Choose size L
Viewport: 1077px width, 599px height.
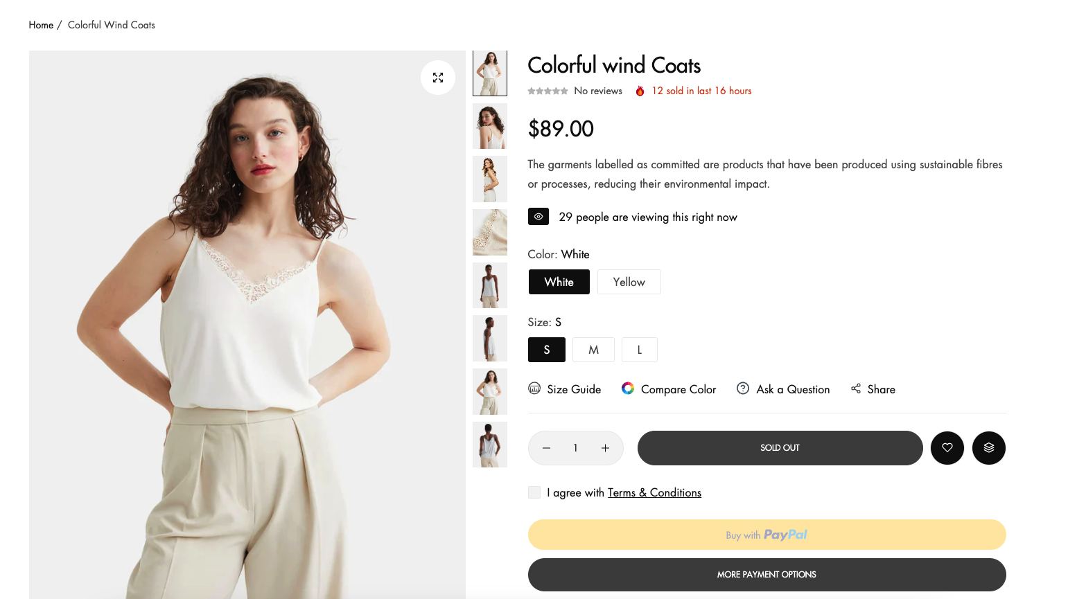click(x=639, y=350)
